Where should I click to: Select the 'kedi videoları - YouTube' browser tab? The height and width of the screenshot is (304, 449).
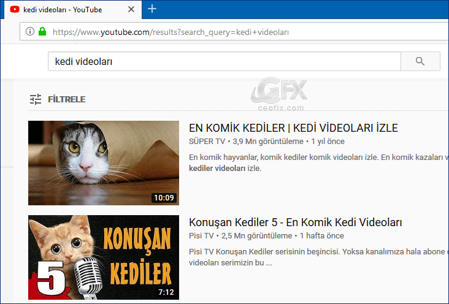pyautogui.click(x=73, y=10)
